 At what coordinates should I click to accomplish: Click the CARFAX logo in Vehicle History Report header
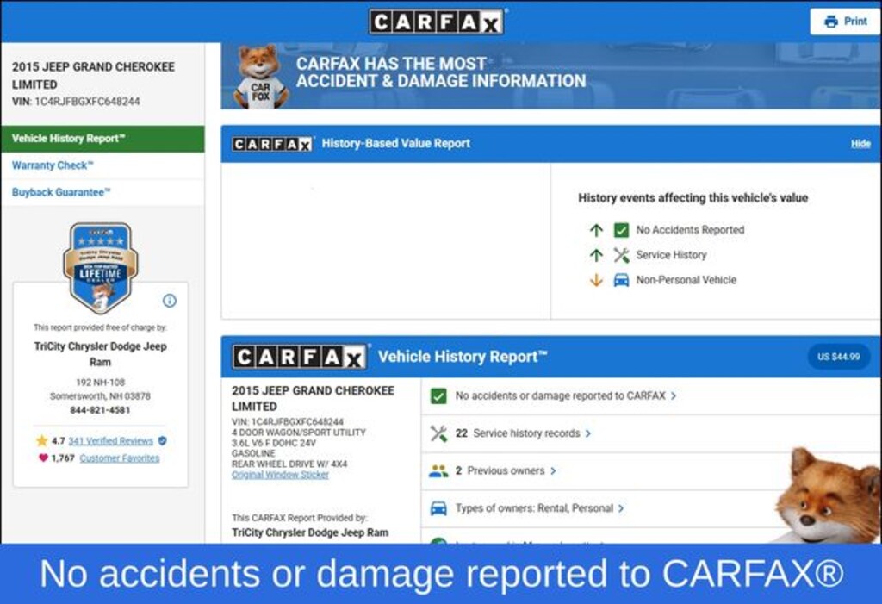(300, 357)
